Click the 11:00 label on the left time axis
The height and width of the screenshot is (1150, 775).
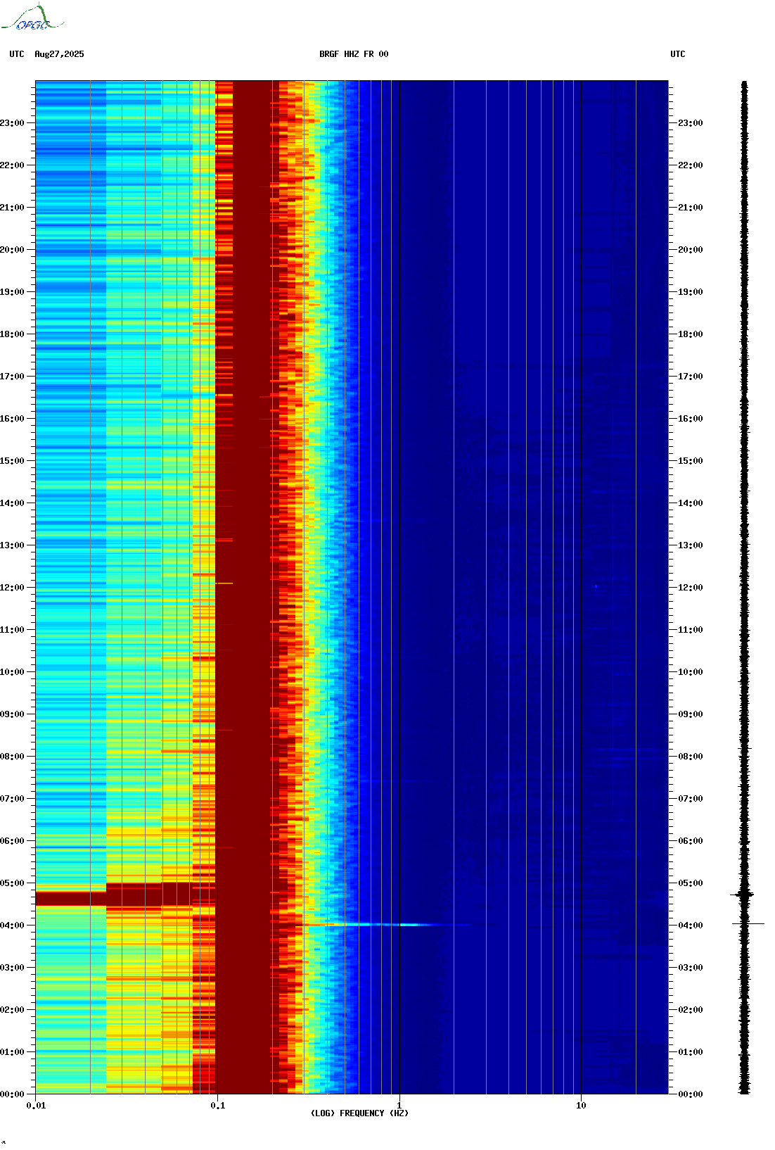pyautogui.click(x=12, y=630)
